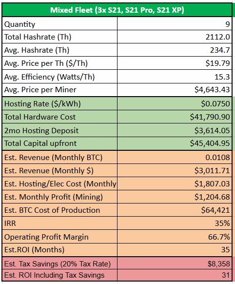Click the Est. ROI Including Tax Savings label
Screen dimensions: 235x284
click(54, 275)
